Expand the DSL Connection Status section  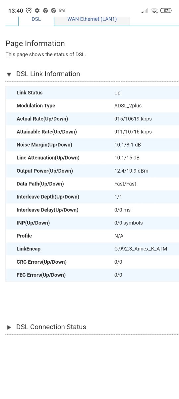(x=9, y=328)
